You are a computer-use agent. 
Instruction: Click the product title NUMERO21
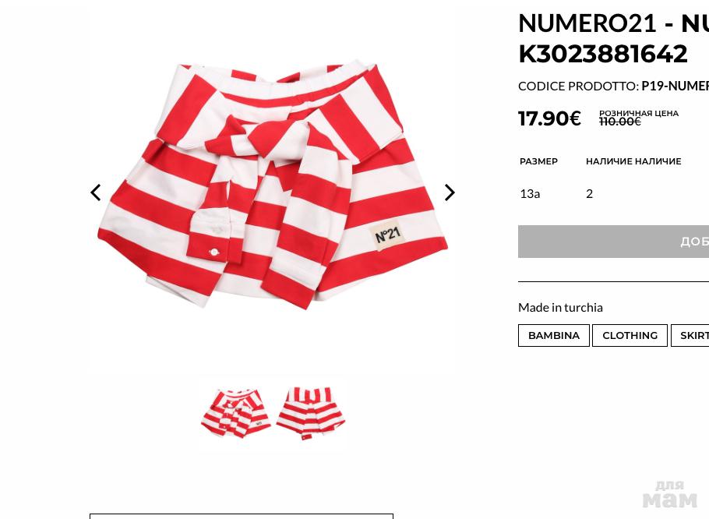587,23
